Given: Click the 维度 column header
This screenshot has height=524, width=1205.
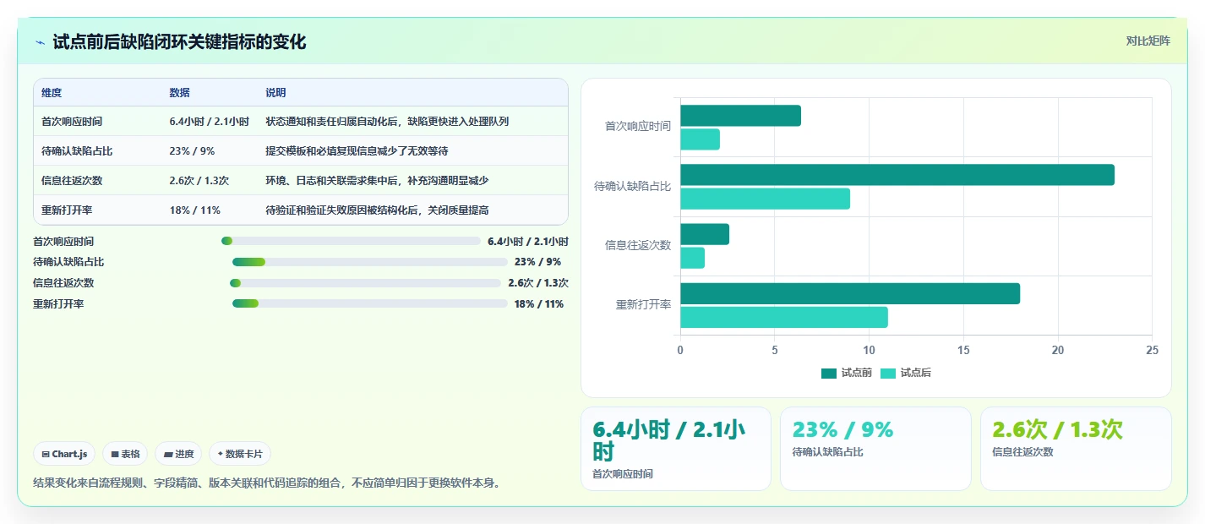Looking at the screenshot, I should [52, 93].
